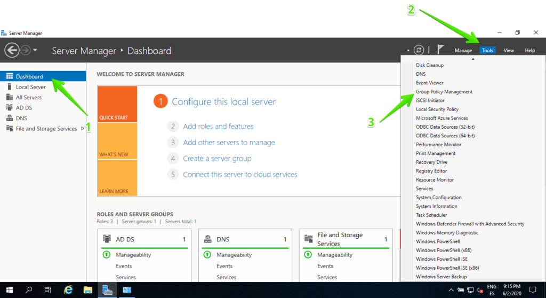Image resolution: width=546 pixels, height=298 pixels.
Task: Click Server Manager taskbar icon
Action: click(107, 290)
